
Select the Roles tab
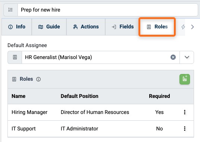(x=157, y=27)
